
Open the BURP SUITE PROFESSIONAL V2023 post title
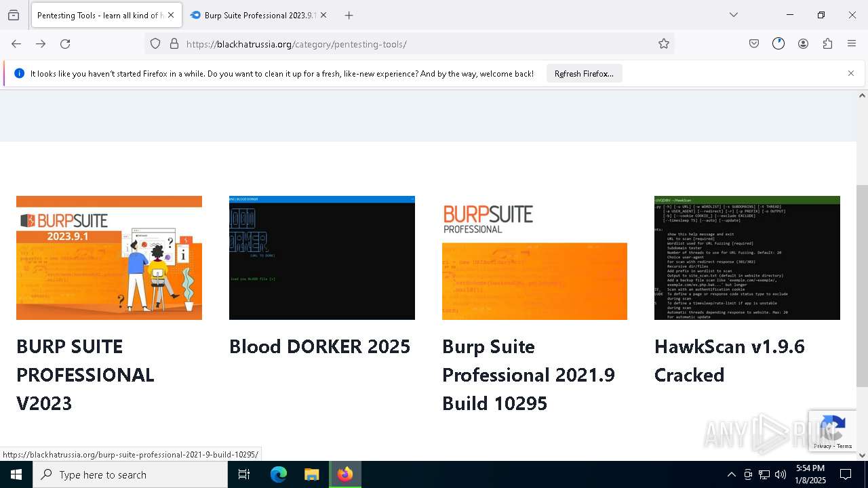click(85, 375)
